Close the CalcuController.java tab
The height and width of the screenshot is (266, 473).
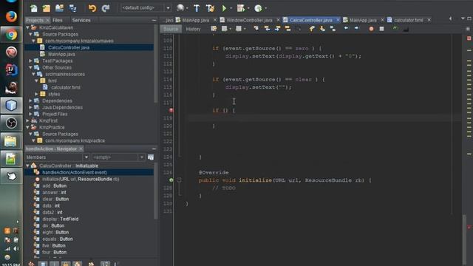tap(338, 20)
